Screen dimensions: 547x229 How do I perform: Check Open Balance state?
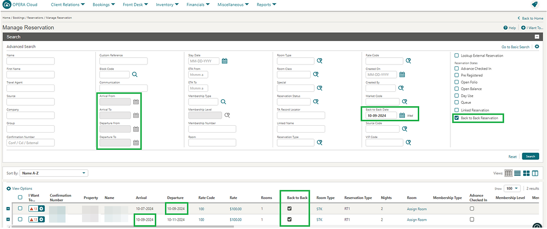456,89
